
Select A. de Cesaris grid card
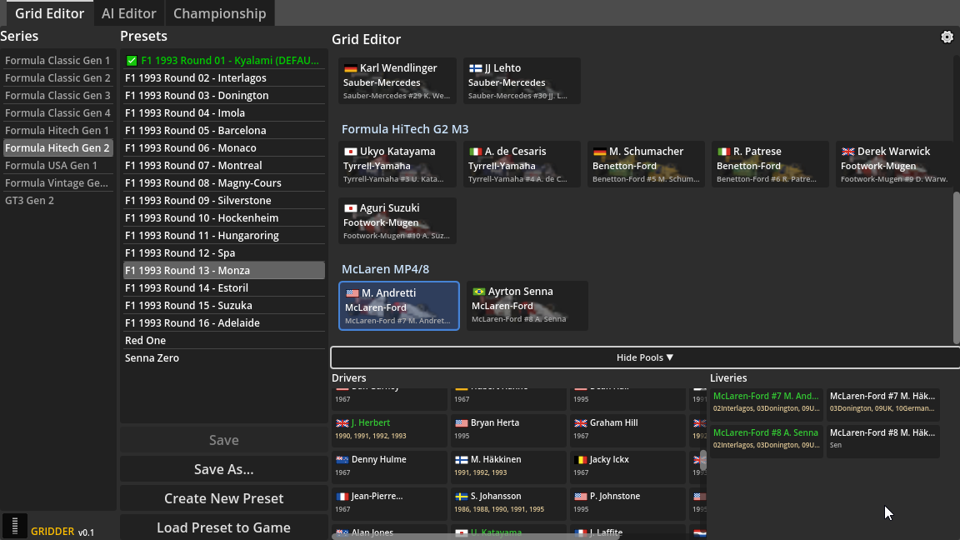tap(522, 164)
